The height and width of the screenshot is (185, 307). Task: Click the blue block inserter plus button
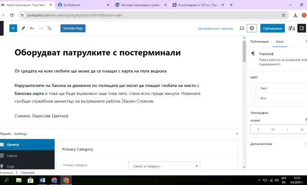point(13,28)
